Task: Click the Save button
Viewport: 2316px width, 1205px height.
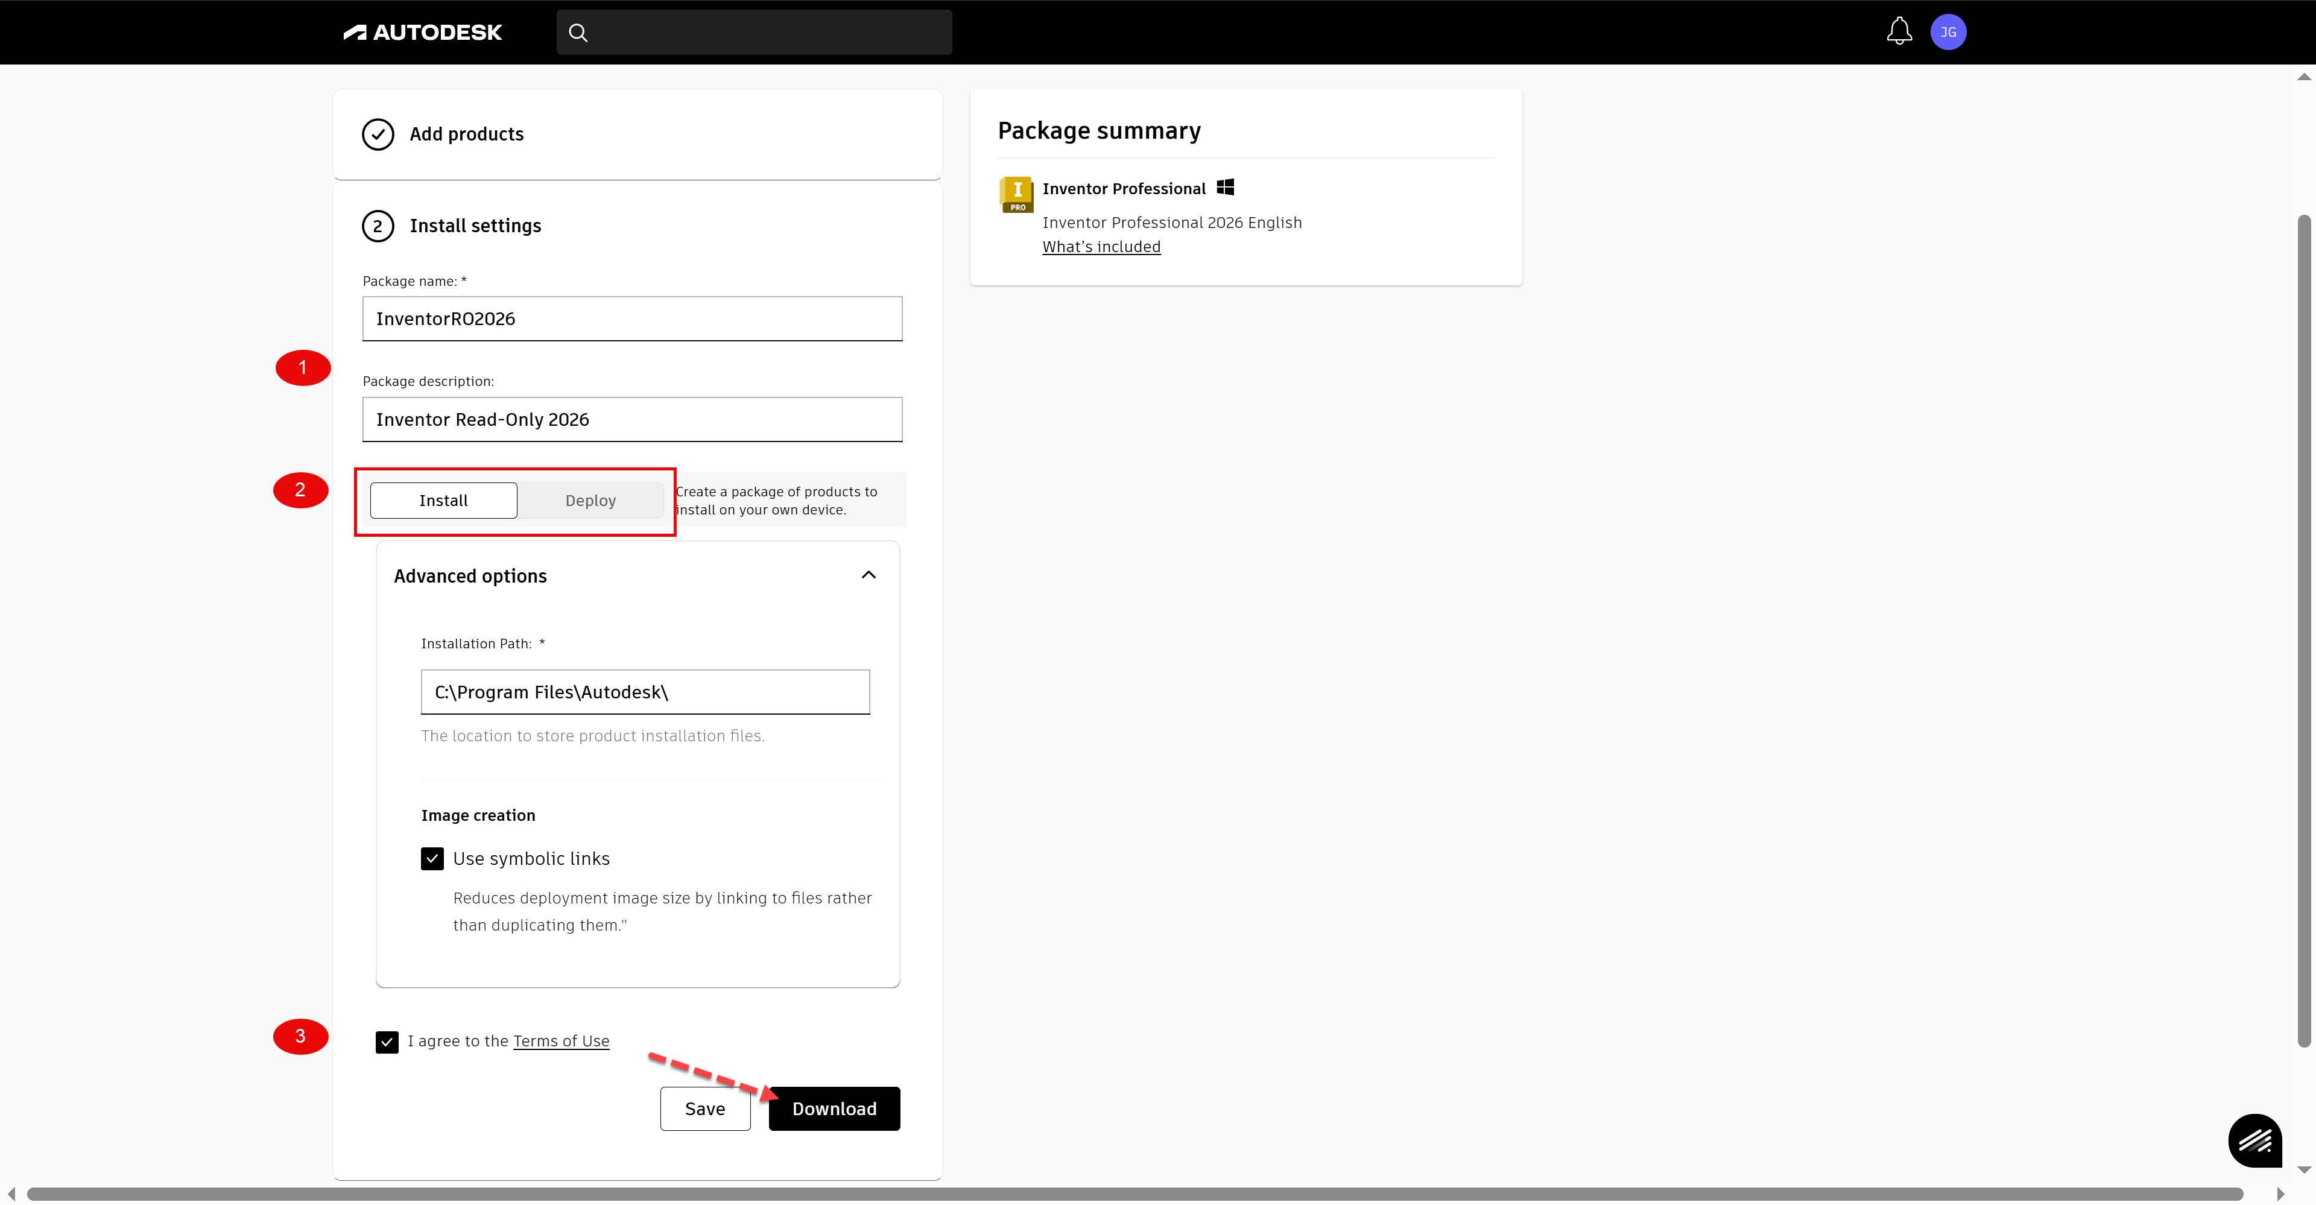Action: pos(705,1109)
